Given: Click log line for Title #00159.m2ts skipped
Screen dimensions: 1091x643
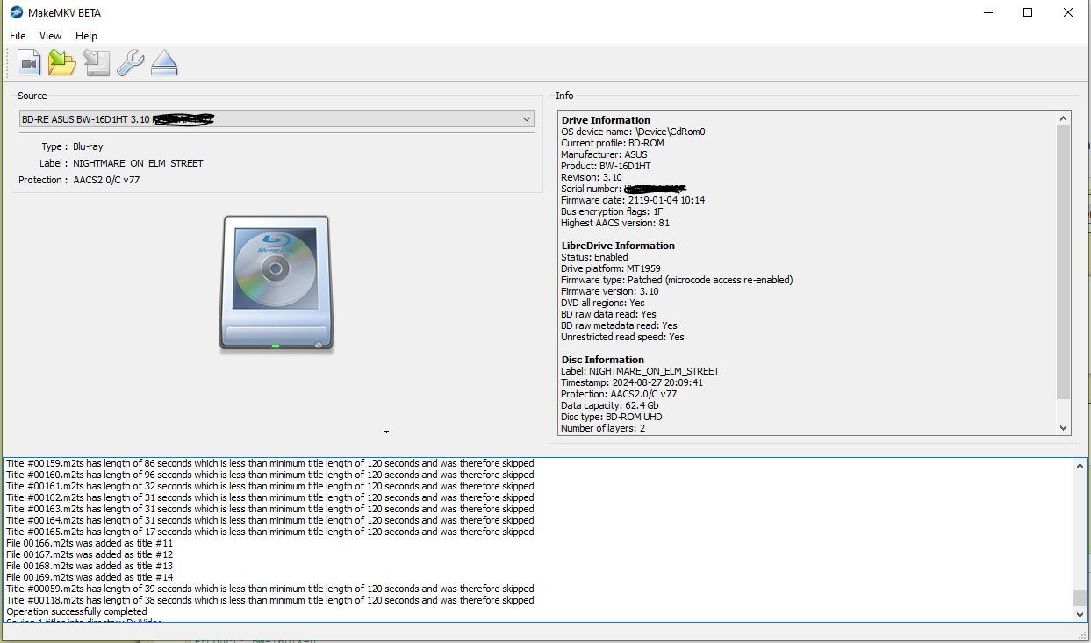Looking at the screenshot, I should click(269, 463).
